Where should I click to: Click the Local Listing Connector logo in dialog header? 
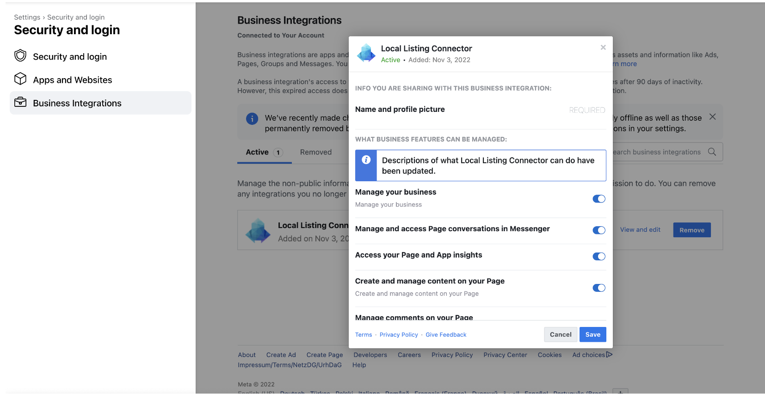point(366,53)
